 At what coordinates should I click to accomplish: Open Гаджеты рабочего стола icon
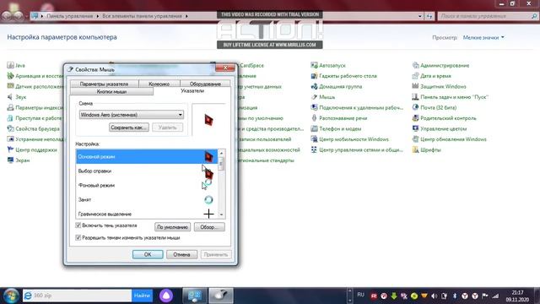coord(314,76)
